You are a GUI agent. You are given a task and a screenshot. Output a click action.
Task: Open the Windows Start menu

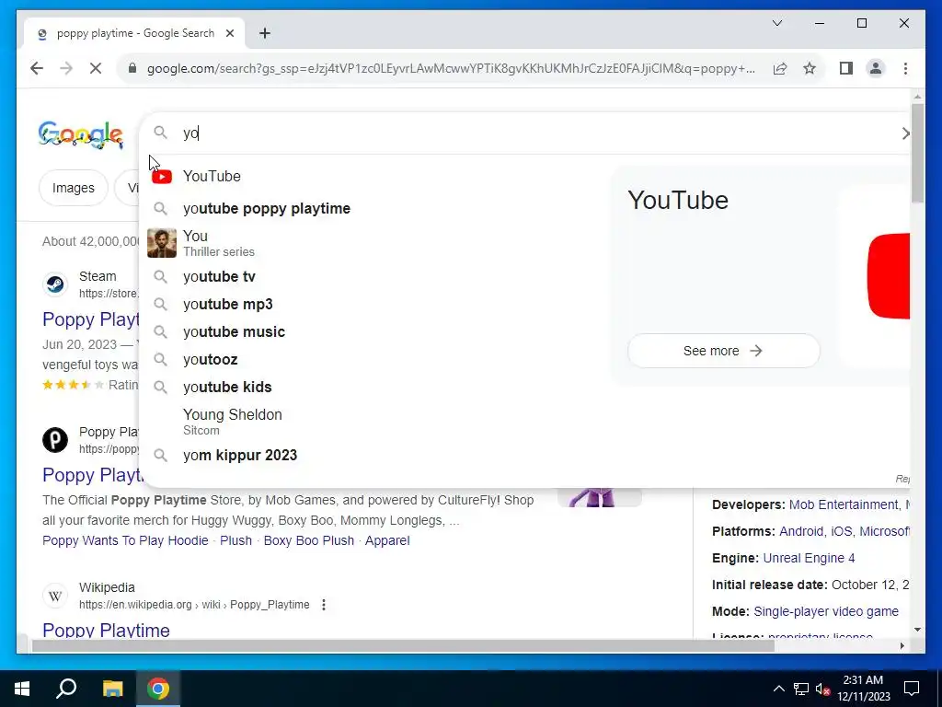point(22,689)
